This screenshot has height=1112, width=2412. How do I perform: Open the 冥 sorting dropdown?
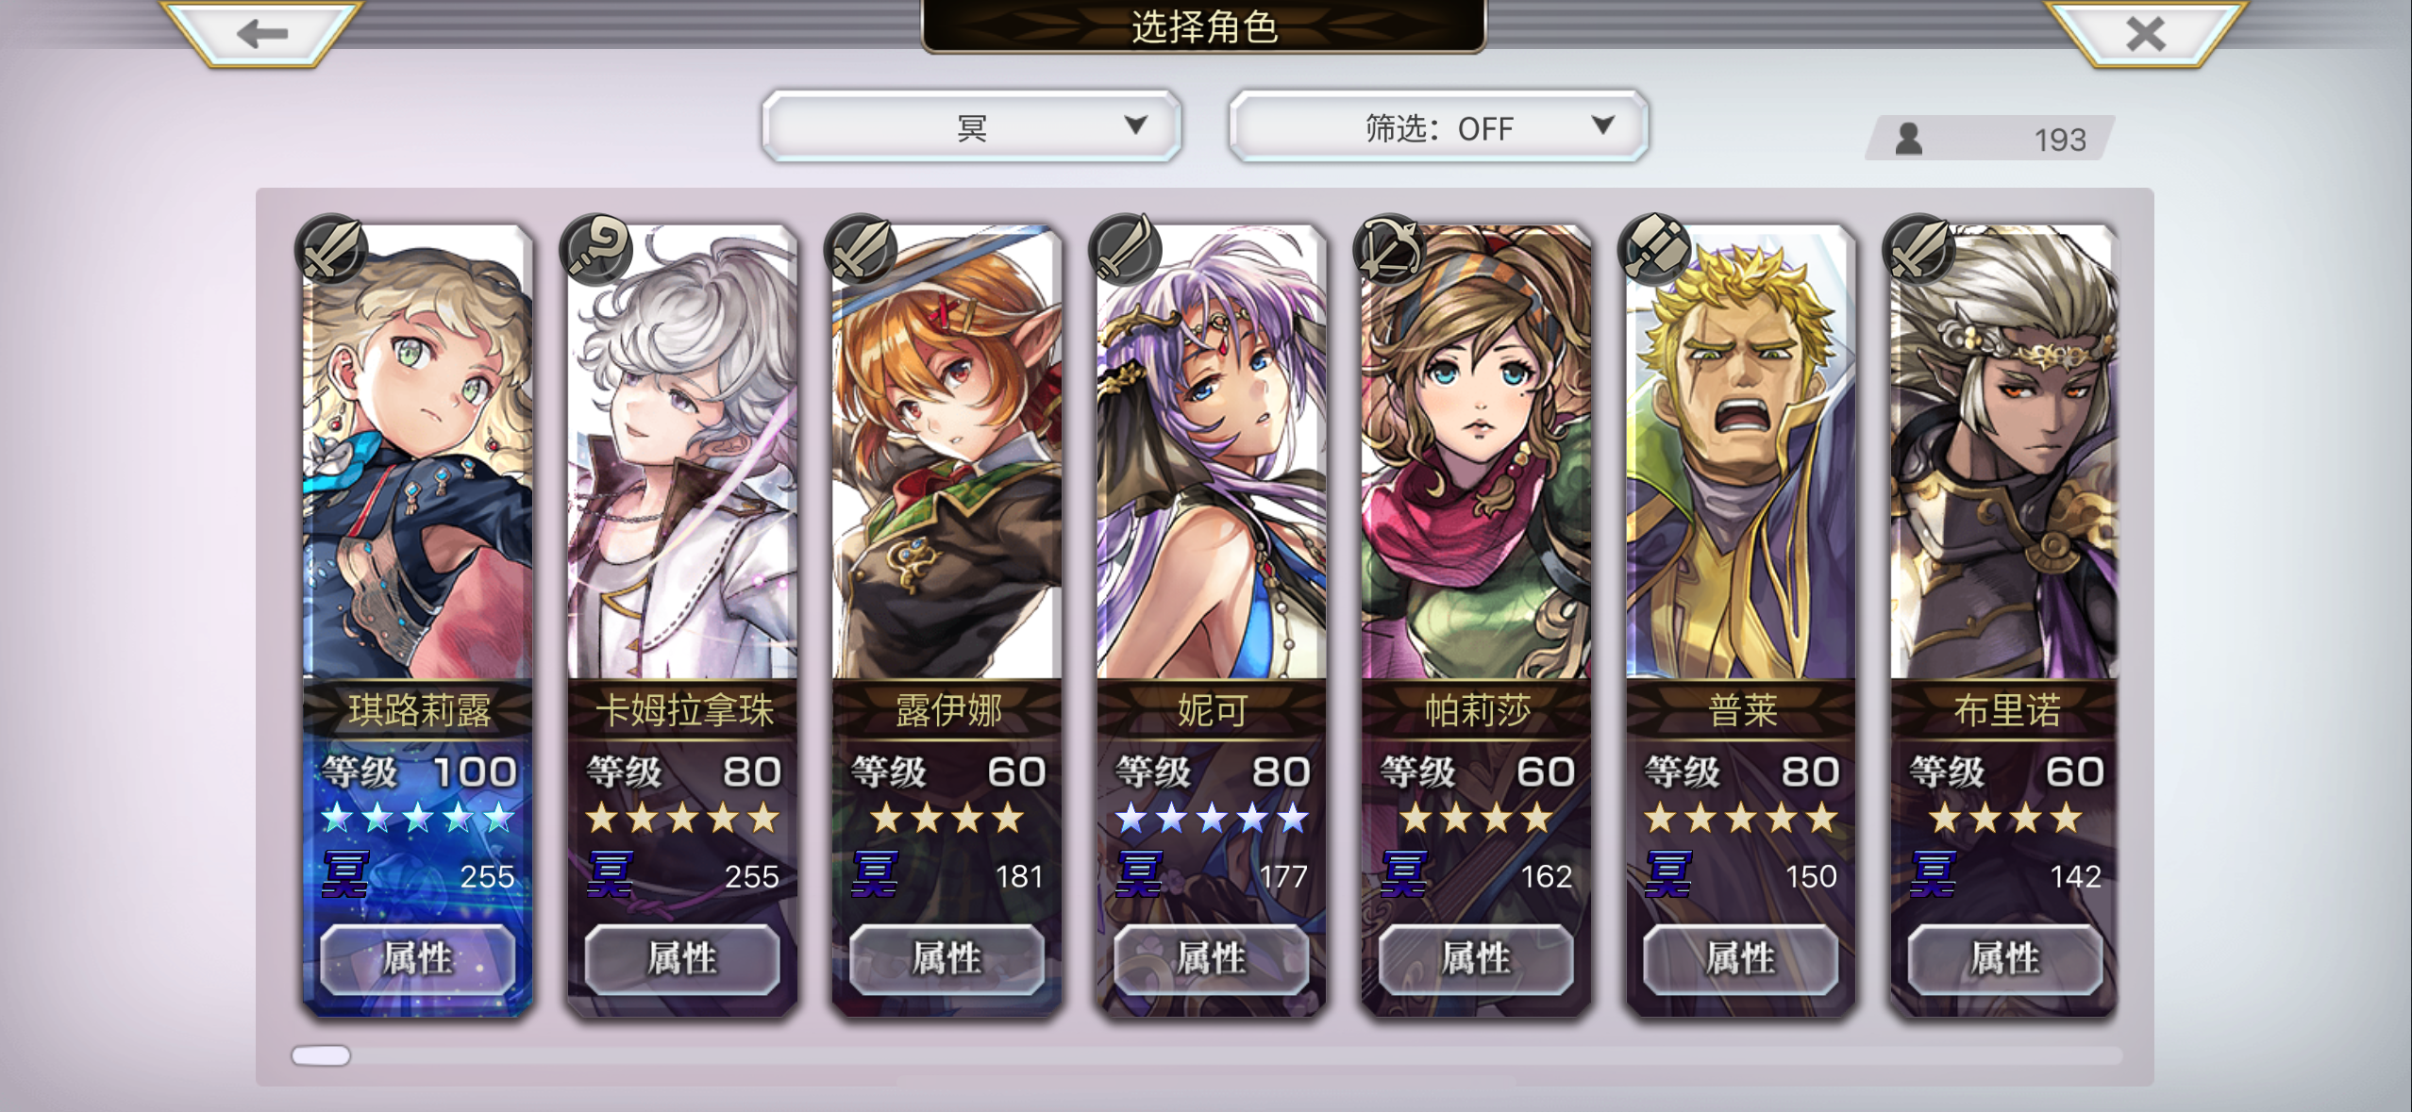click(x=971, y=126)
